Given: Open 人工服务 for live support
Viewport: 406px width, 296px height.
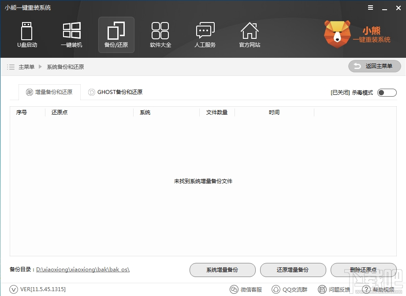Looking at the screenshot, I should click(205, 34).
